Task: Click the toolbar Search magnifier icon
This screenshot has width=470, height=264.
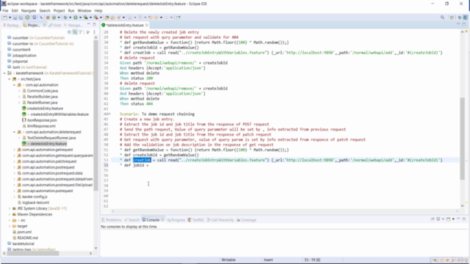Action: (x=442, y=18)
